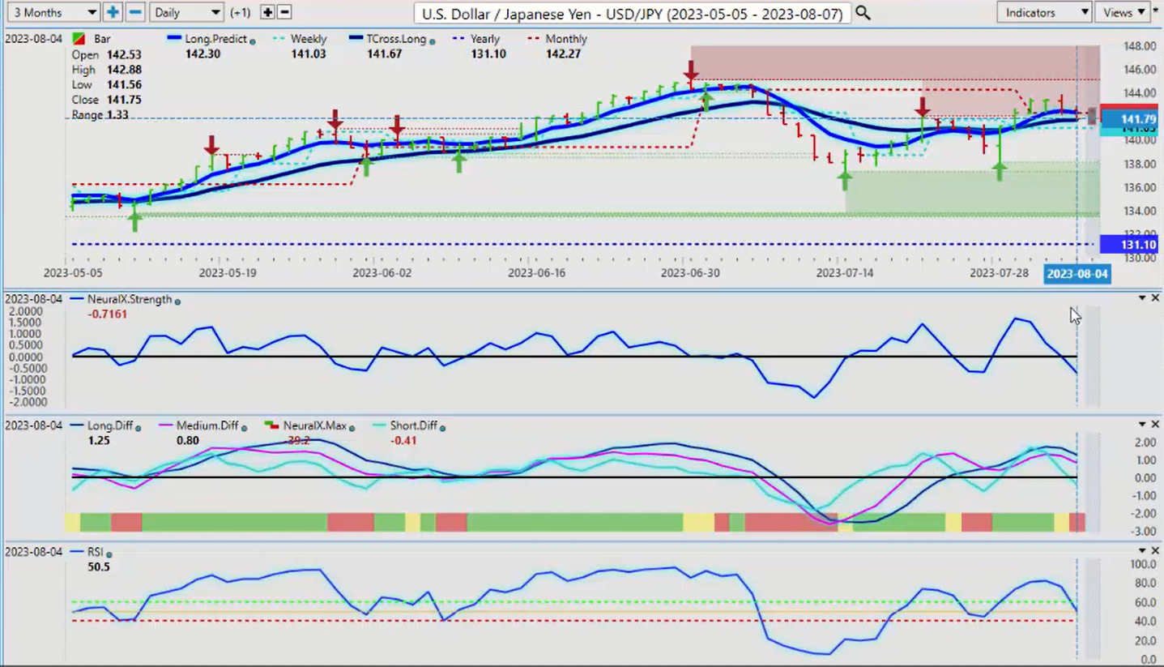Open the NeuralX.Strength panel dropdown arrow
The image size is (1164, 667).
click(1142, 298)
